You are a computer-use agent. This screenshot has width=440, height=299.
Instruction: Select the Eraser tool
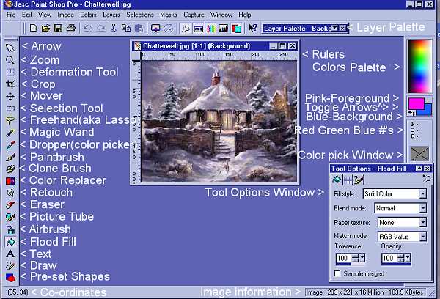tap(10, 205)
